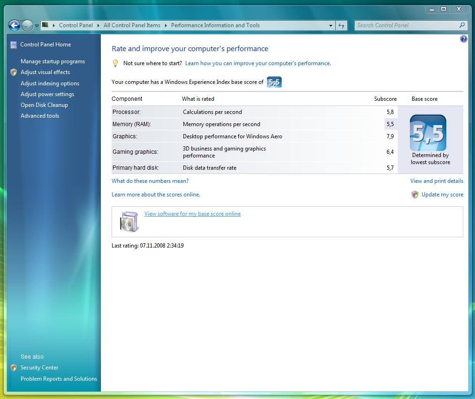
Task: Click View and print details
Action: [x=436, y=181]
